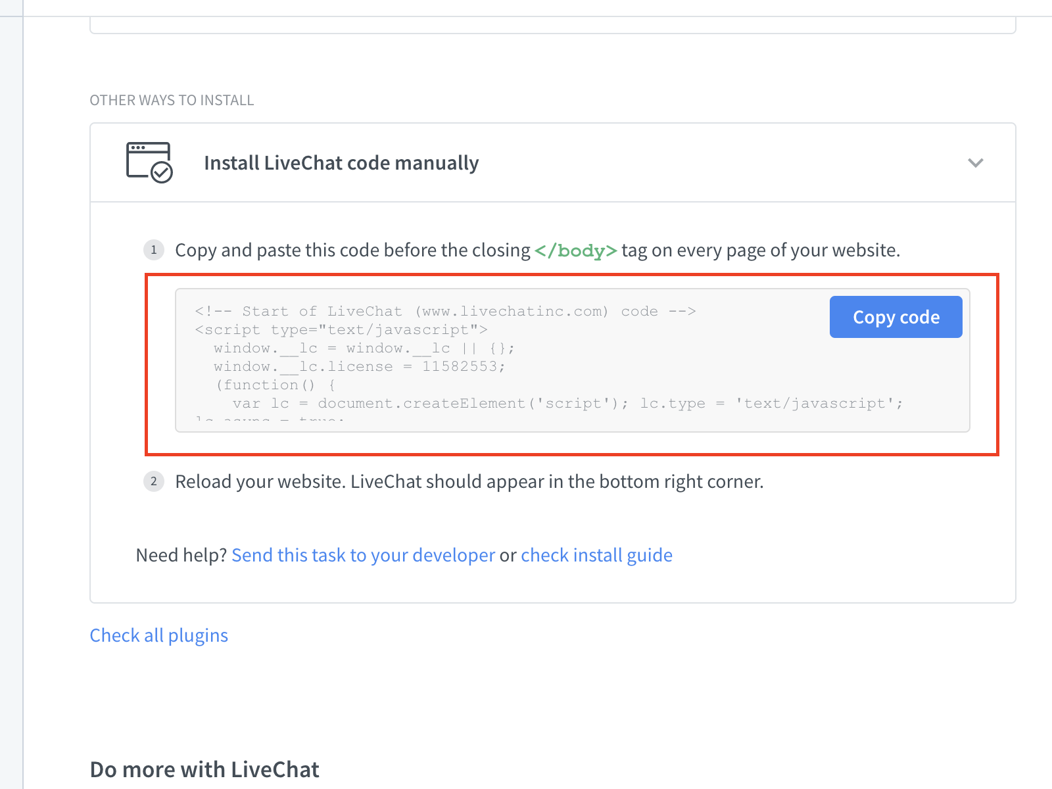
Task: Collapse the Install LiveChat code manually section
Action: click(976, 162)
